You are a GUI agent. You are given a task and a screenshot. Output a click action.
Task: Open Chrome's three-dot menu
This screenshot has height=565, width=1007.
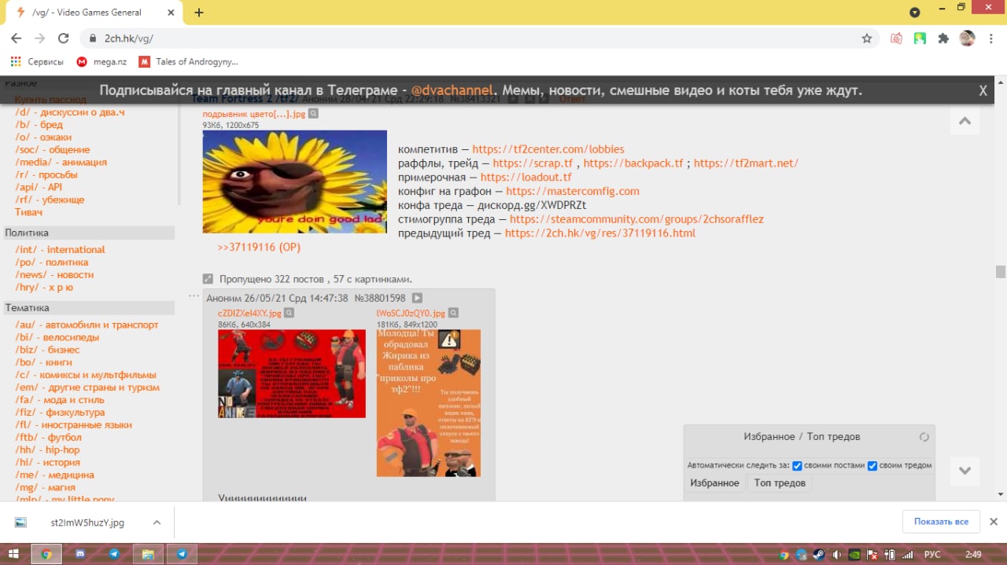click(x=991, y=38)
